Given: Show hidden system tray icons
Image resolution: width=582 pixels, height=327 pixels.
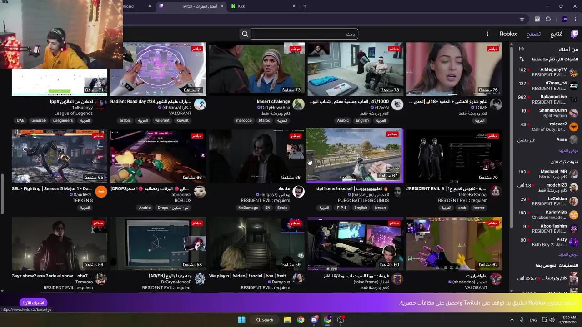Looking at the screenshot, I should [512, 320].
